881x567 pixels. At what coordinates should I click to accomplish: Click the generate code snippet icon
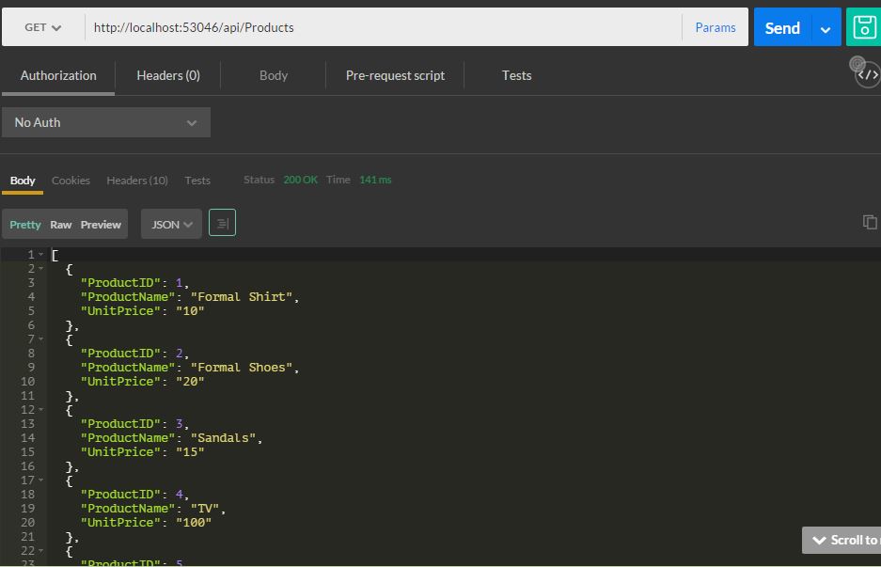870,75
